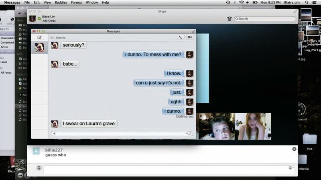Click the Skype online status indicator
The height and width of the screenshot is (180, 321).
pos(39,19)
